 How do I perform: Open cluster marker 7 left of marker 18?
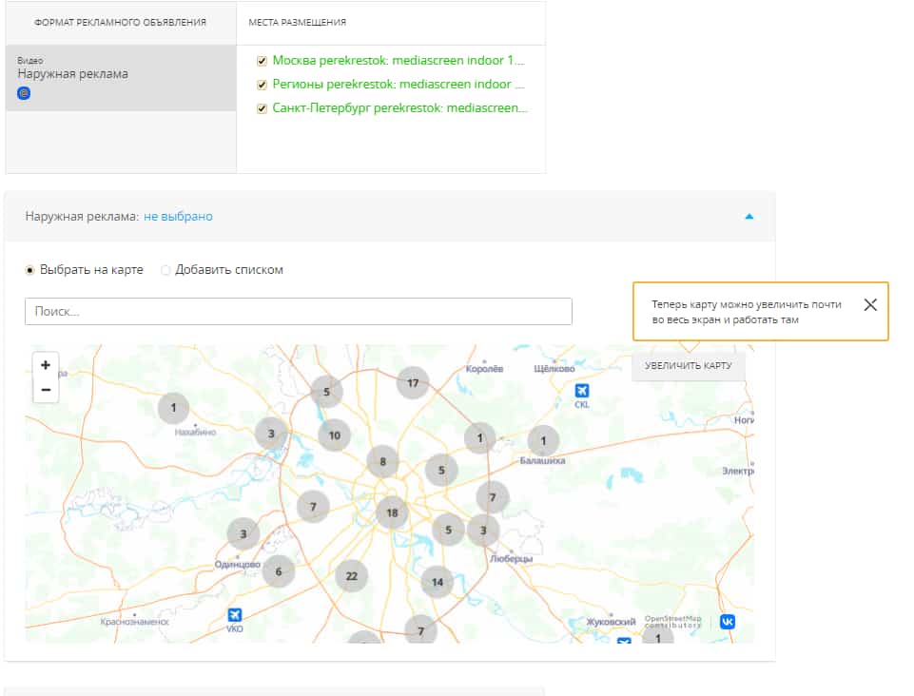313,507
